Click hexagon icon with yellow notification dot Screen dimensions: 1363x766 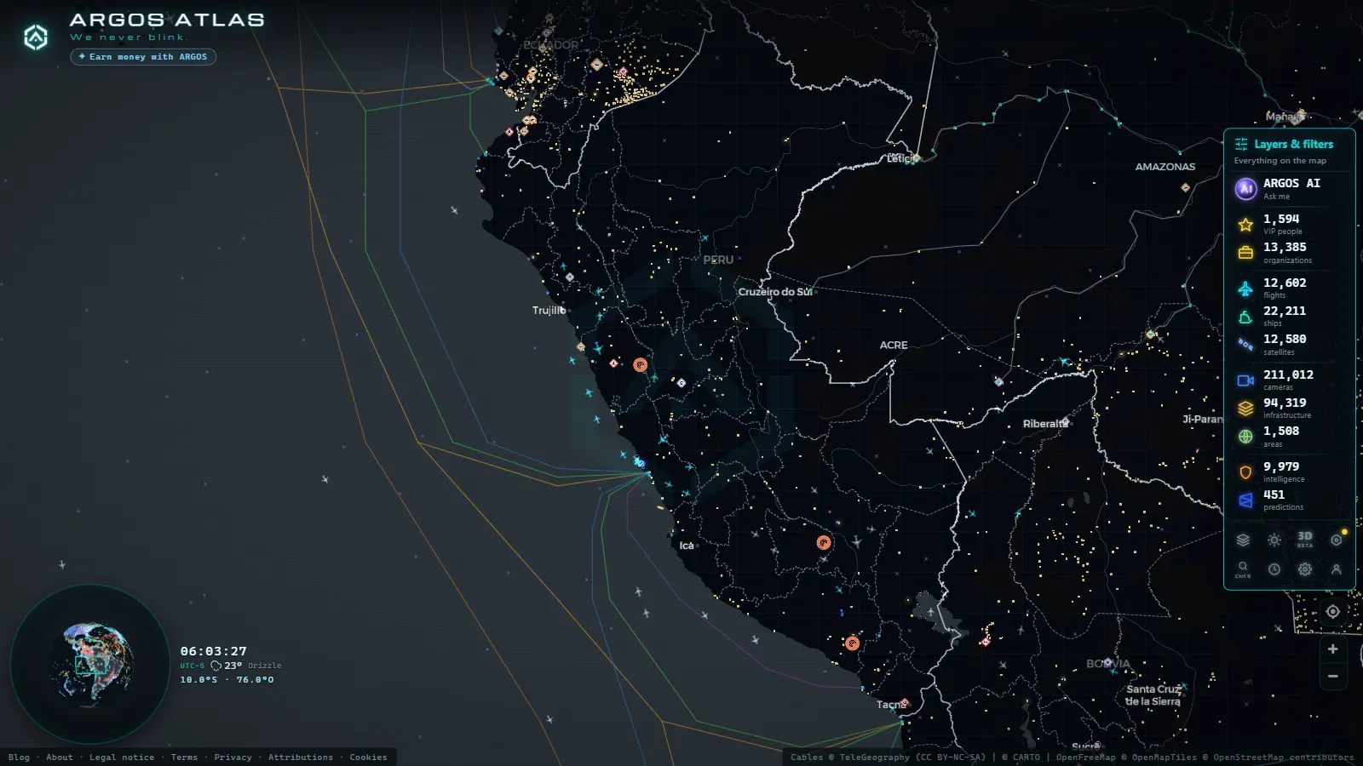click(x=1337, y=540)
